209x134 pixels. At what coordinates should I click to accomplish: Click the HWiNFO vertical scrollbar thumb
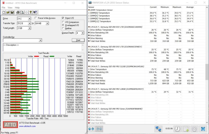click(x=207, y=72)
